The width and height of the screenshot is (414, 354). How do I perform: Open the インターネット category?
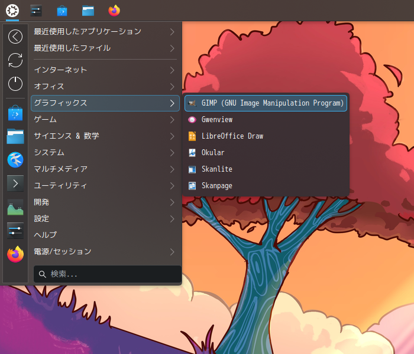click(105, 70)
